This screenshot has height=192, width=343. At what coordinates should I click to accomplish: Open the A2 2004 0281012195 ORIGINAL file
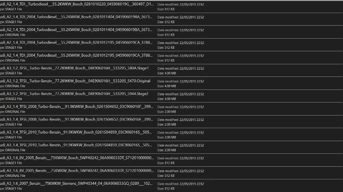tap(77, 56)
